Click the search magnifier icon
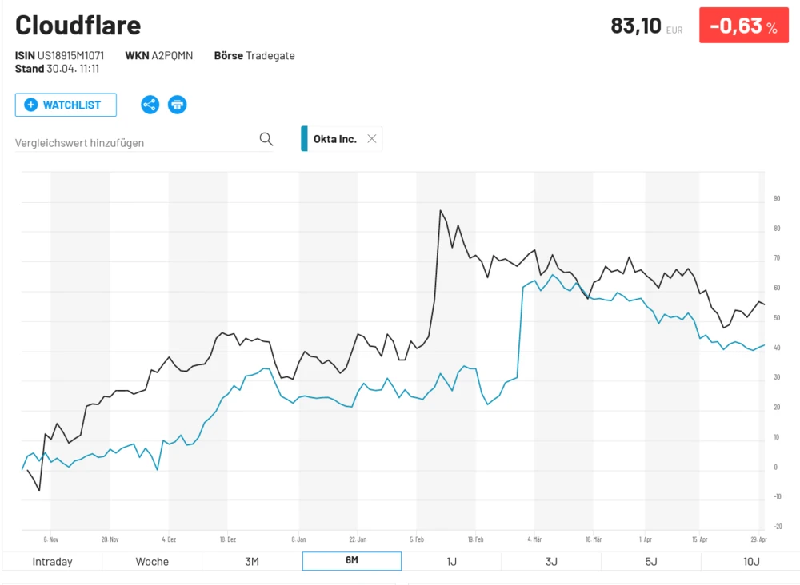The width and height of the screenshot is (800, 585). pyautogui.click(x=266, y=138)
